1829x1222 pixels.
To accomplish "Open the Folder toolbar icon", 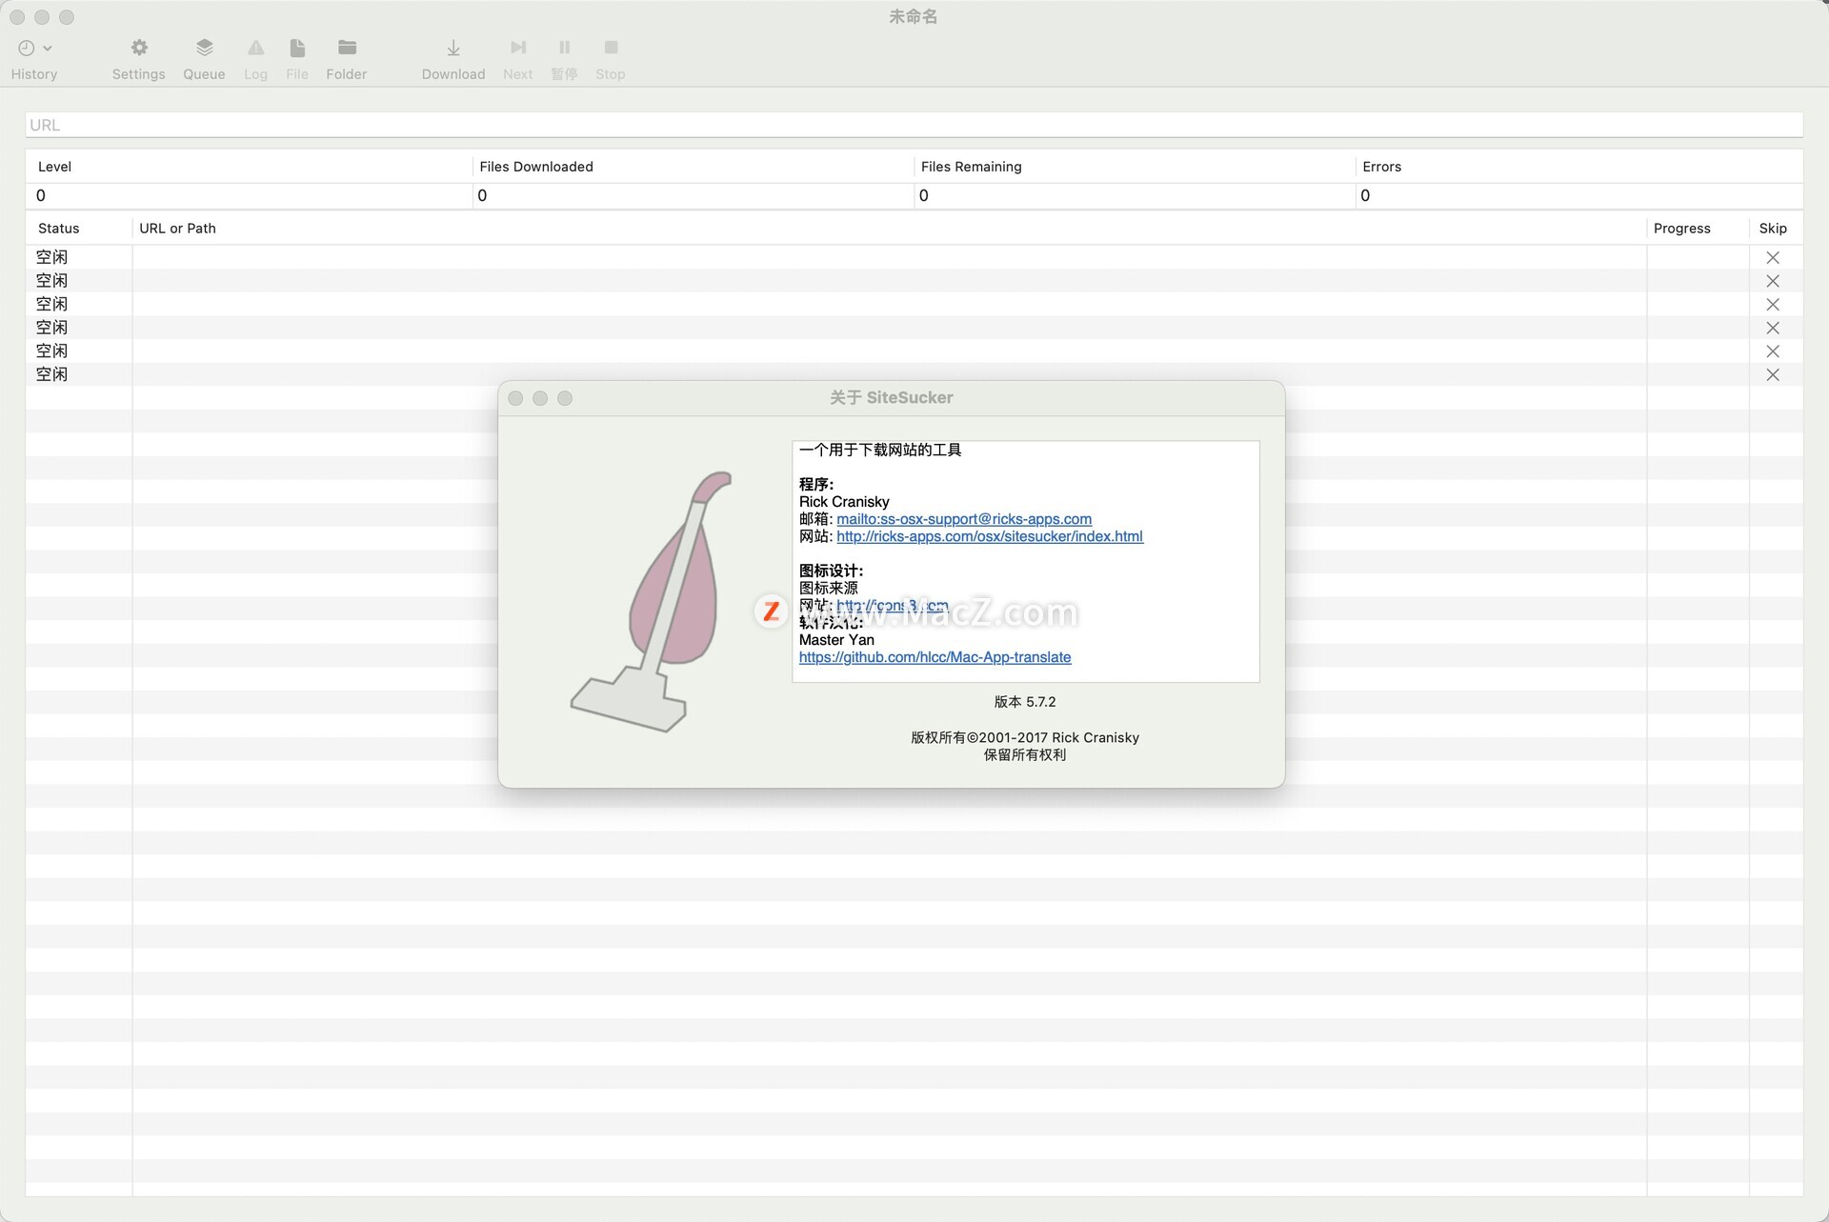I will coord(347,48).
